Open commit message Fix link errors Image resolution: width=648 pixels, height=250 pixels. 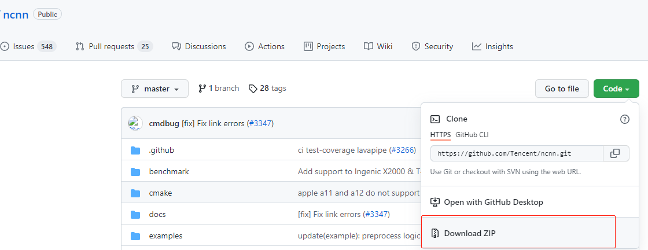213,123
